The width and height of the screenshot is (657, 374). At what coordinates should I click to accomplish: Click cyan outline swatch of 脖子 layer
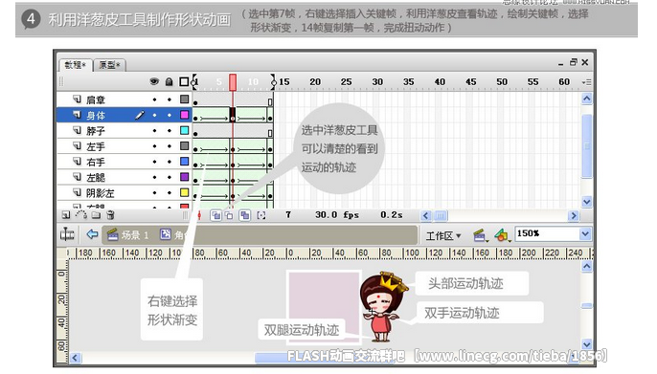tap(184, 130)
